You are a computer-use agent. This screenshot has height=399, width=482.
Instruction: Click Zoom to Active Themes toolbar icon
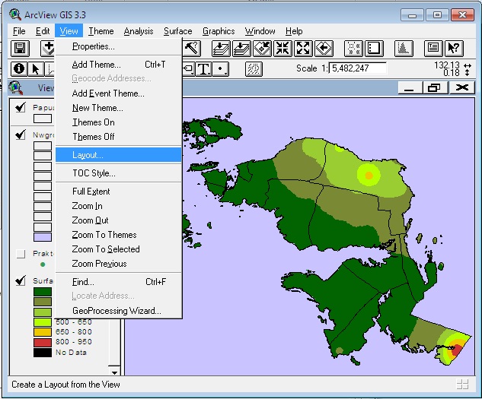(241, 49)
